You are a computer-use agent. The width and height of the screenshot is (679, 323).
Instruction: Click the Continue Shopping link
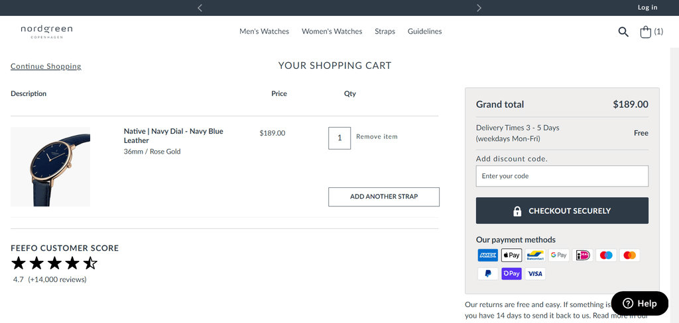tap(46, 66)
